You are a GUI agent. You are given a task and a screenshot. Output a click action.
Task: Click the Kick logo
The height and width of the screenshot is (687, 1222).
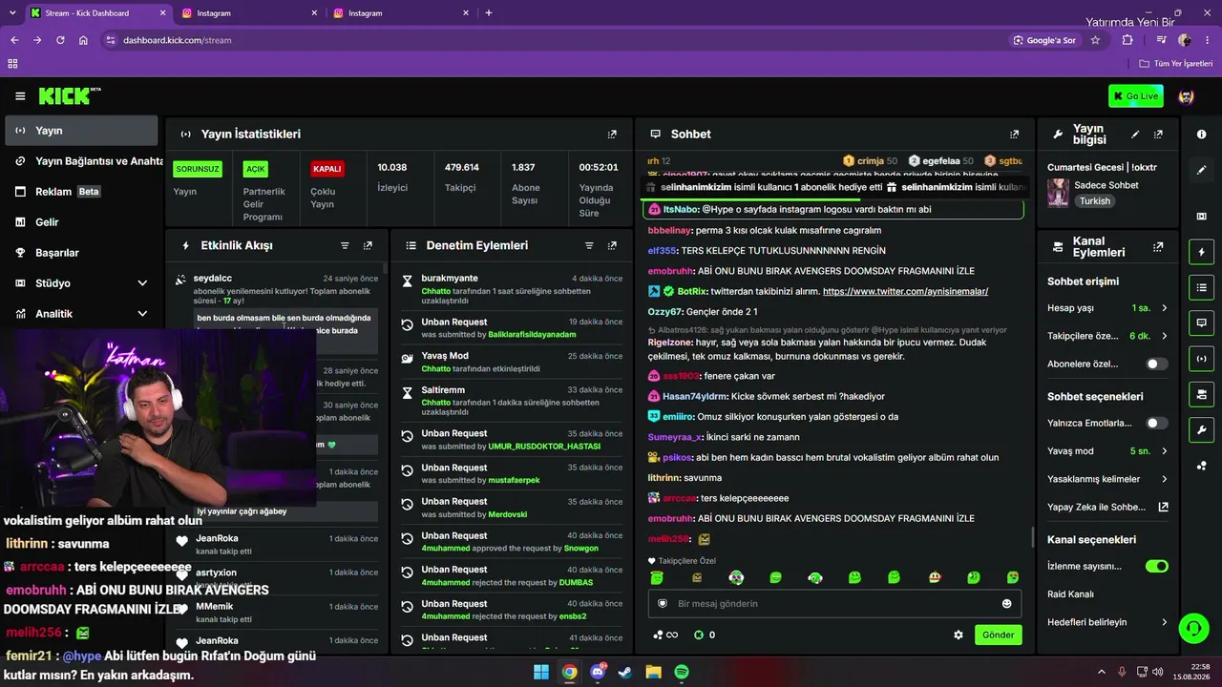click(x=70, y=95)
